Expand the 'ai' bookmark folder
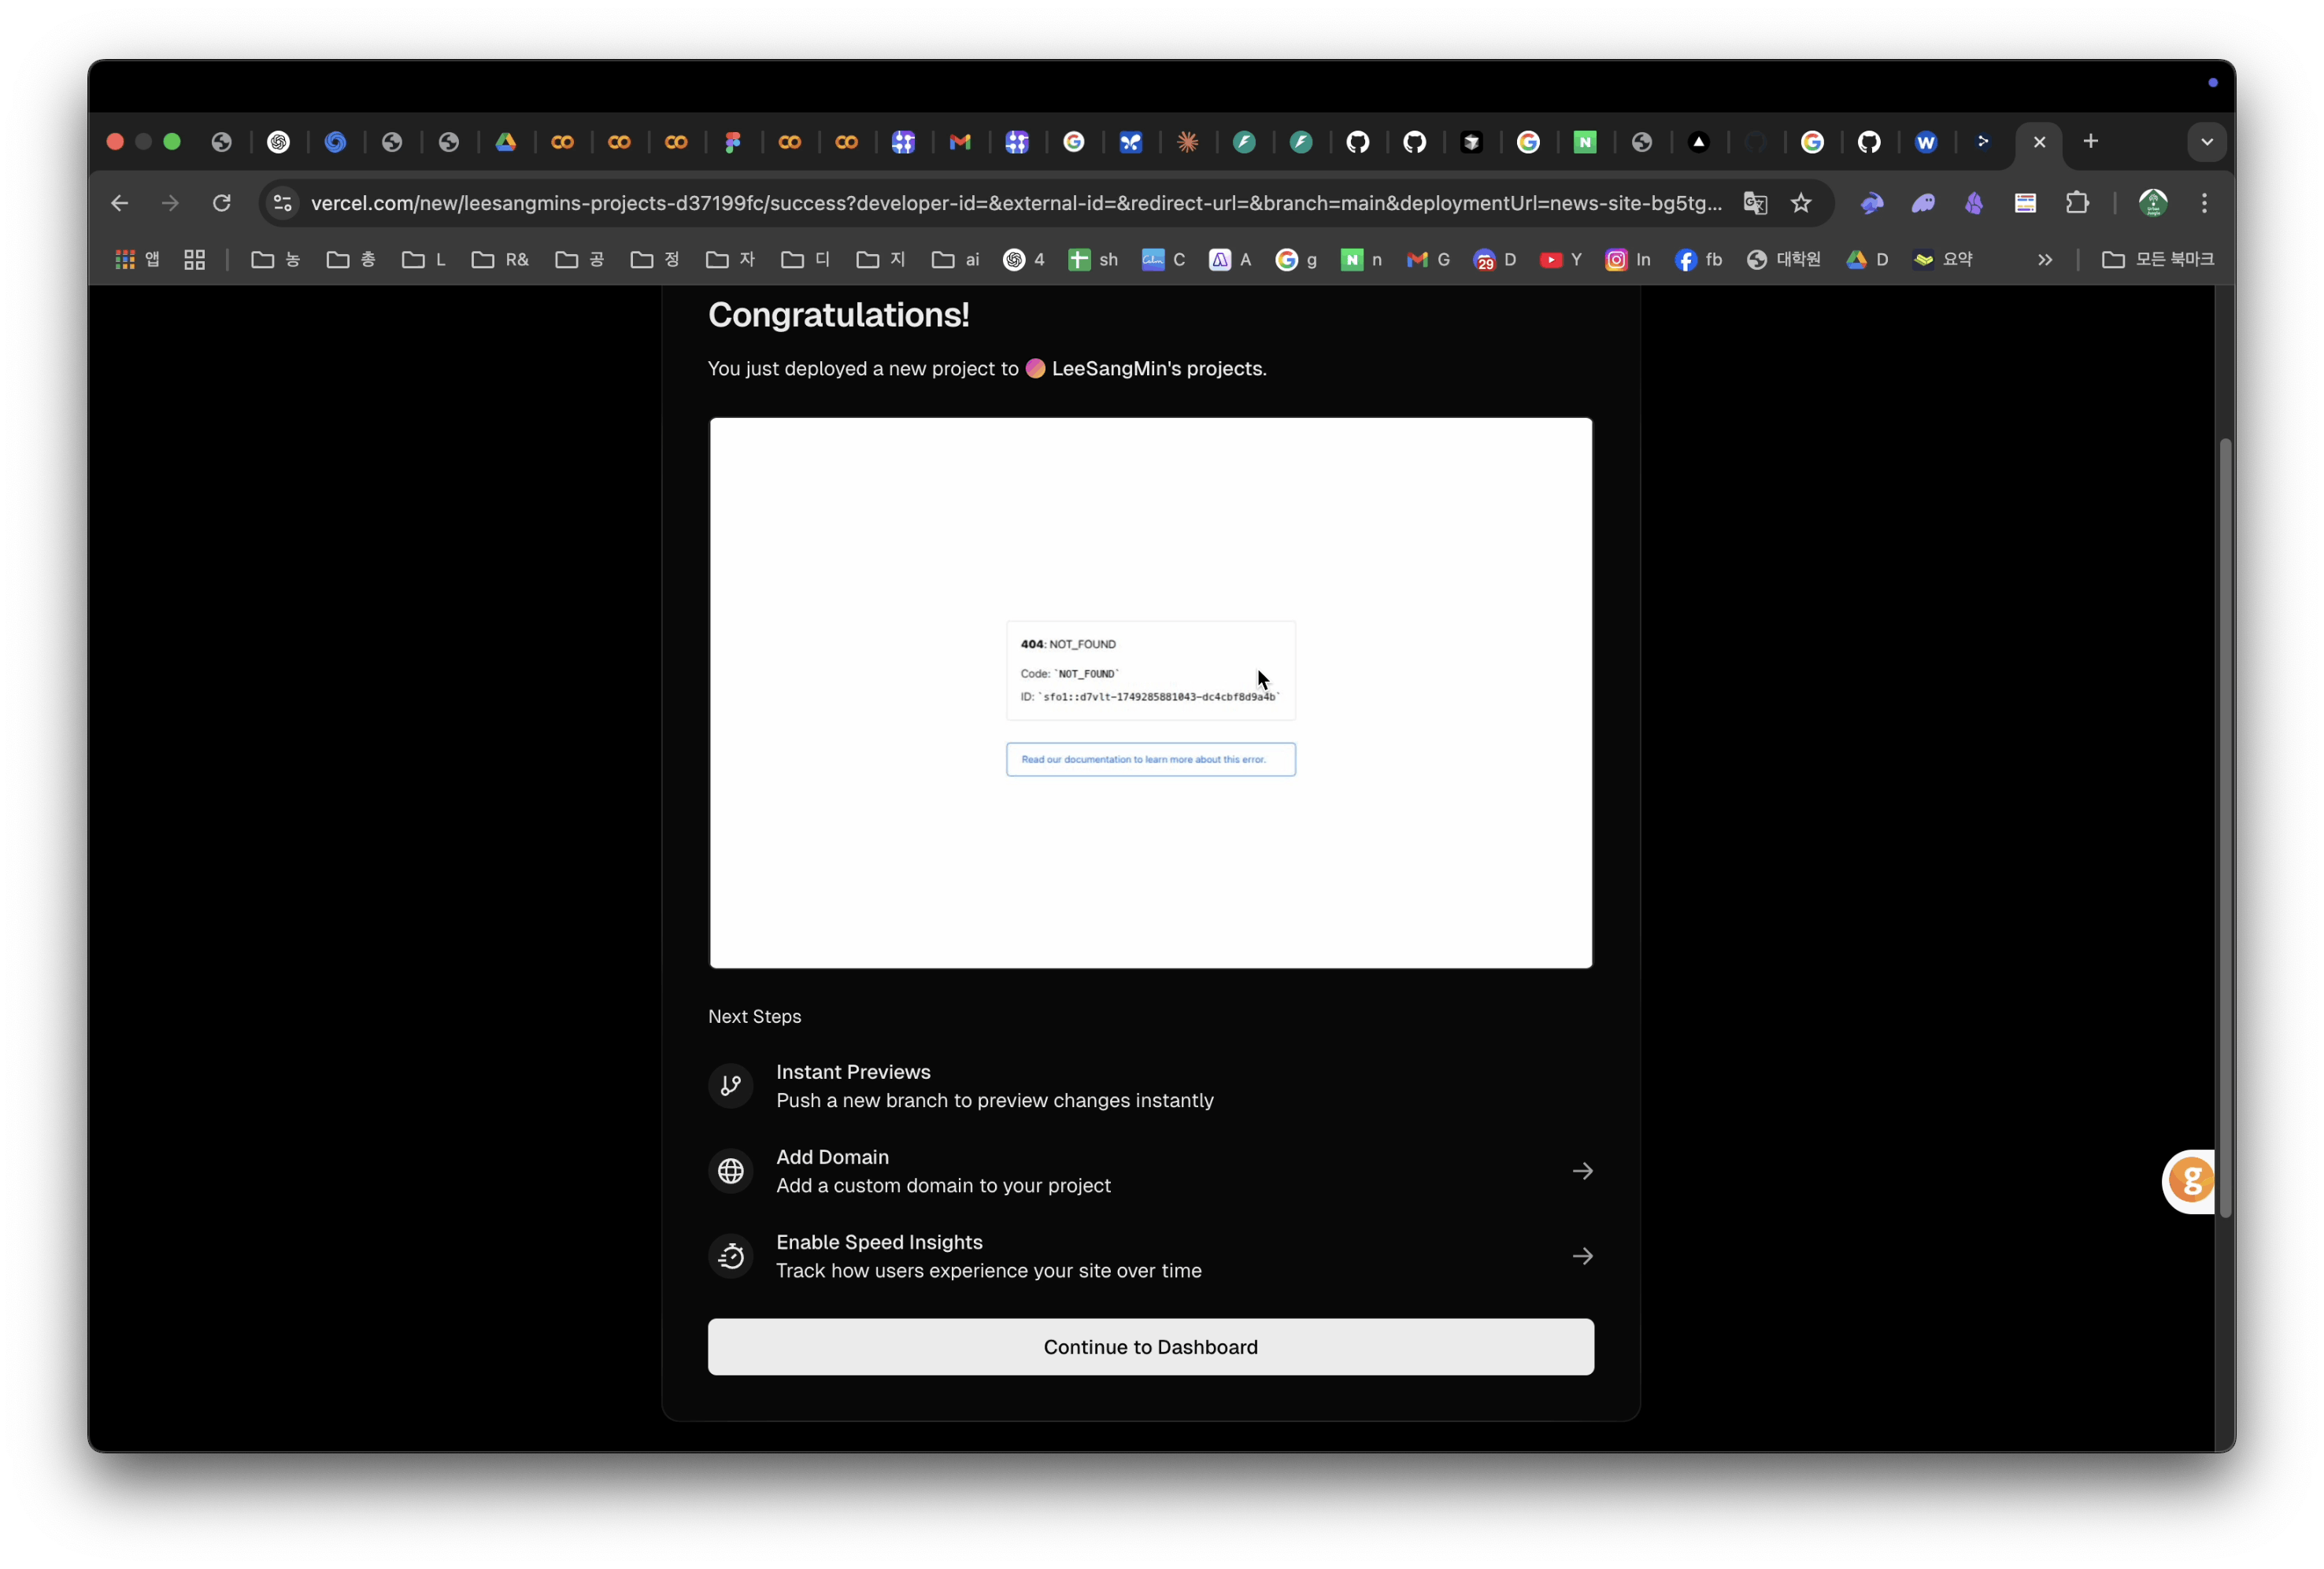This screenshot has width=2324, height=1569. (956, 260)
